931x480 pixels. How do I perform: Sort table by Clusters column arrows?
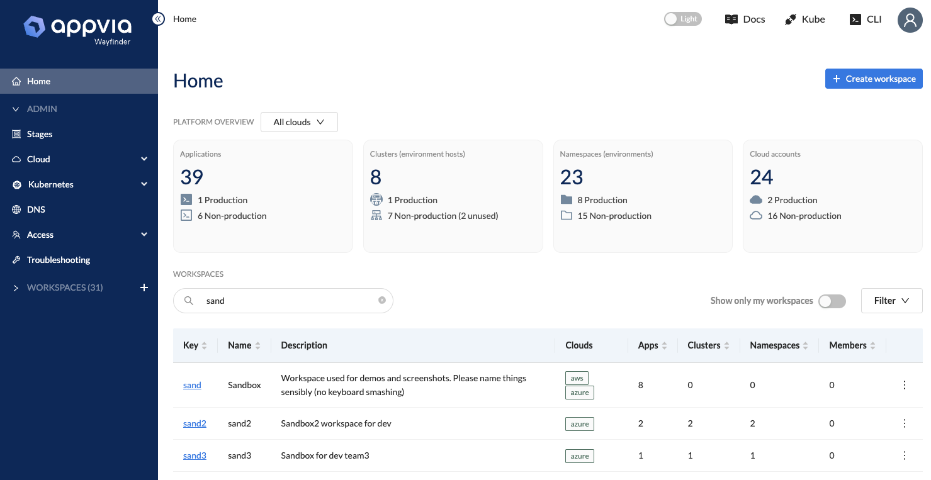(x=726, y=345)
